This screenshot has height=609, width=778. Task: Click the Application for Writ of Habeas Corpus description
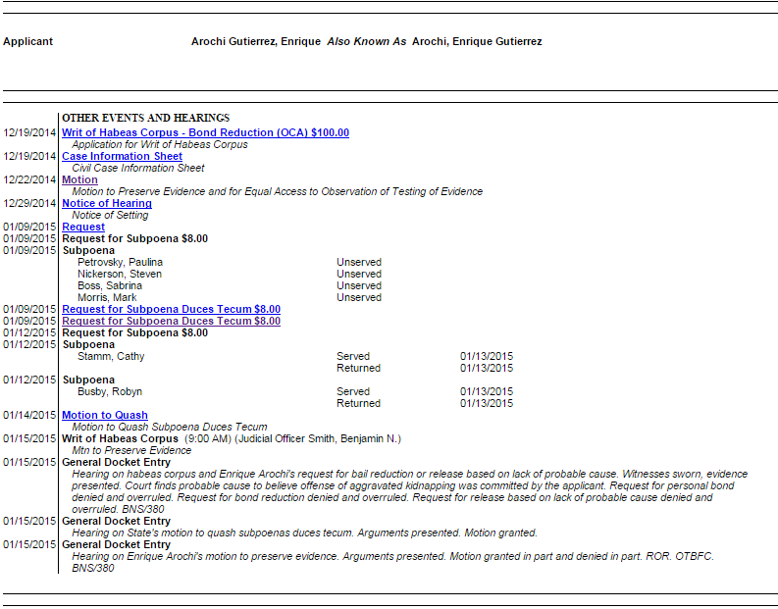coord(159,144)
